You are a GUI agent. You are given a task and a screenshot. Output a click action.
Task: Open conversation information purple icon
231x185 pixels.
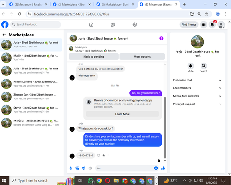point(161,38)
